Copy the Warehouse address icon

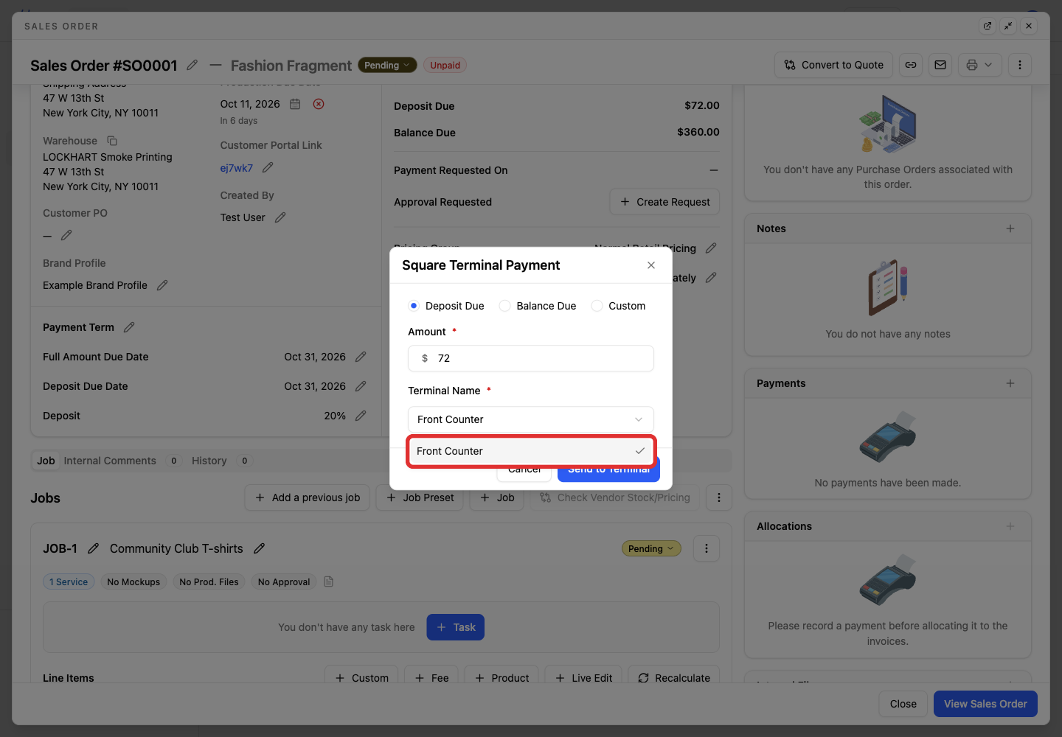[112, 141]
